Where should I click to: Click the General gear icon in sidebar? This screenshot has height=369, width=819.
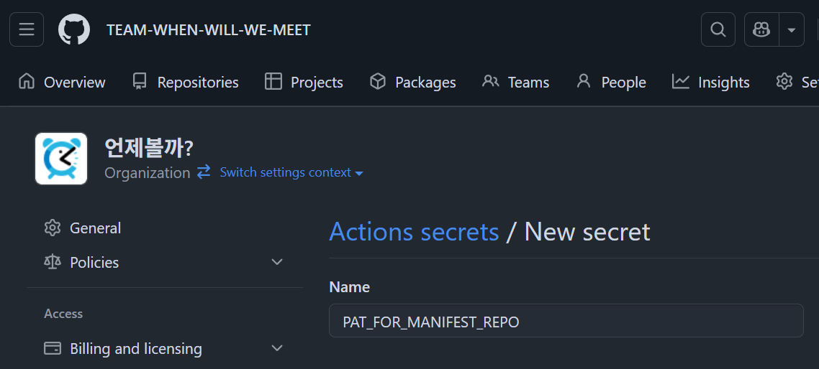(x=53, y=228)
